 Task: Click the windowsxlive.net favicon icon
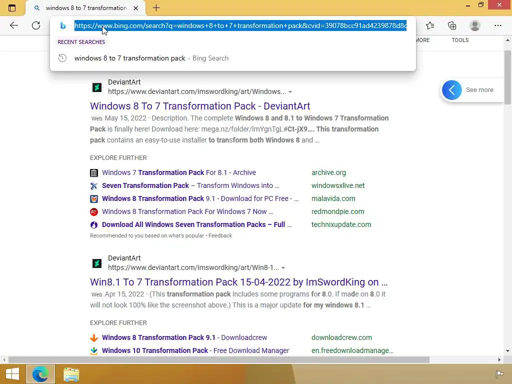94,186
